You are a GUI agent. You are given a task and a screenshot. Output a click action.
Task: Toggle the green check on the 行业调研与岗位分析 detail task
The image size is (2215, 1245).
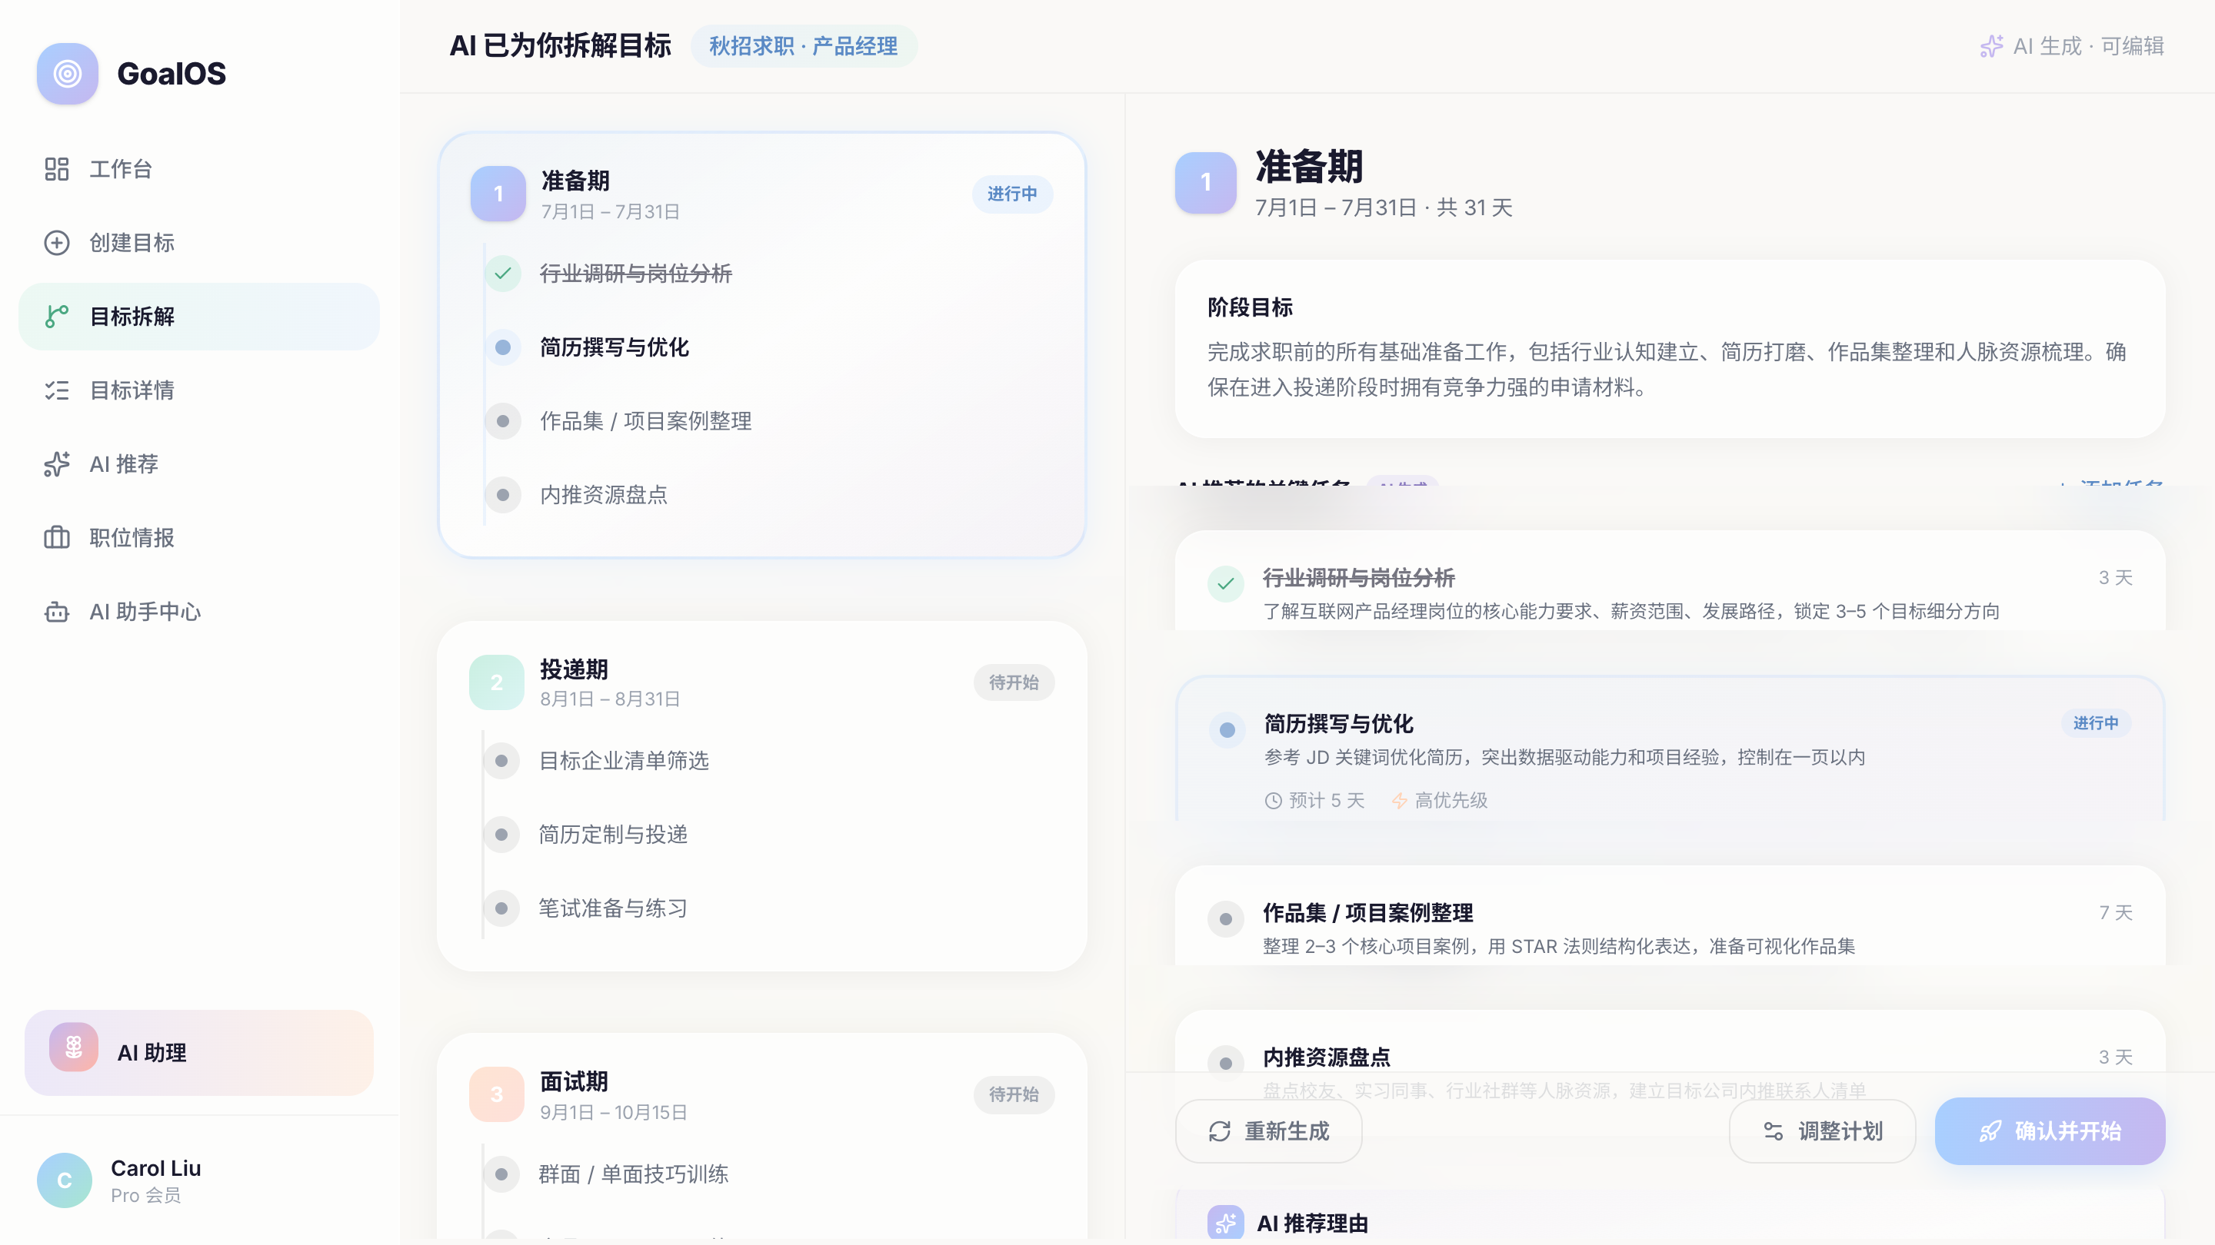[x=1225, y=583]
